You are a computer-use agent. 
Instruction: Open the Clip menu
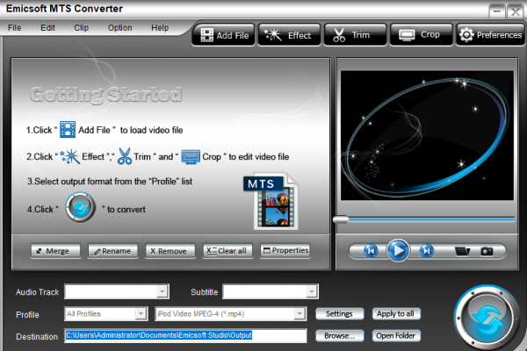click(x=82, y=27)
